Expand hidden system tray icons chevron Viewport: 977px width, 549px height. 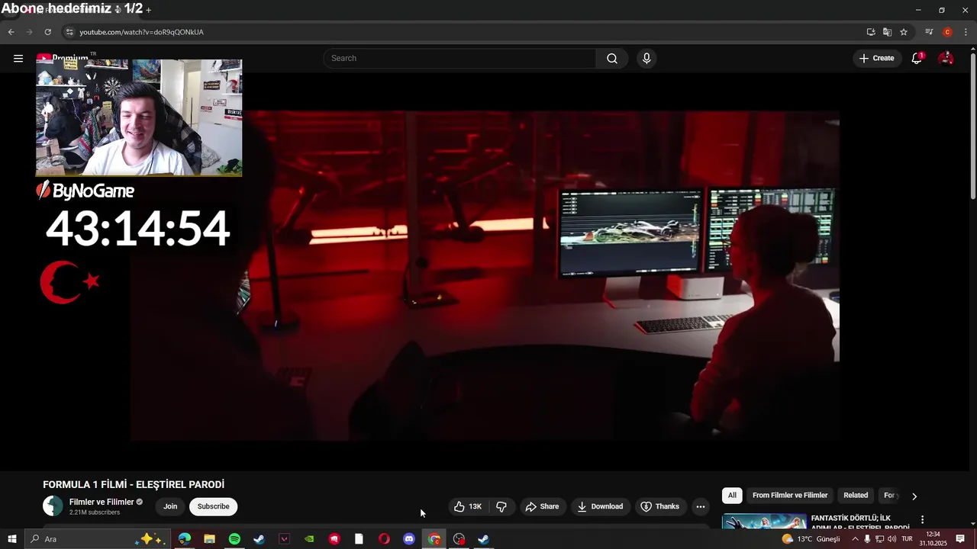[x=855, y=539]
